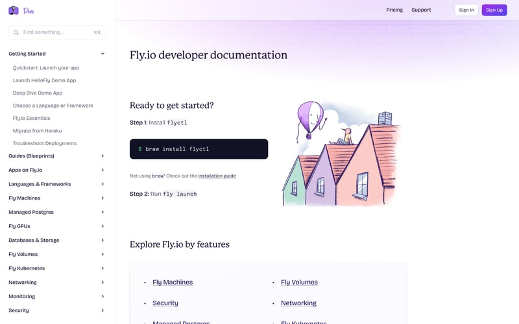This screenshot has height=324, width=519.
Task: Expand Languages & Frameworks chevron
Action: coord(103,184)
